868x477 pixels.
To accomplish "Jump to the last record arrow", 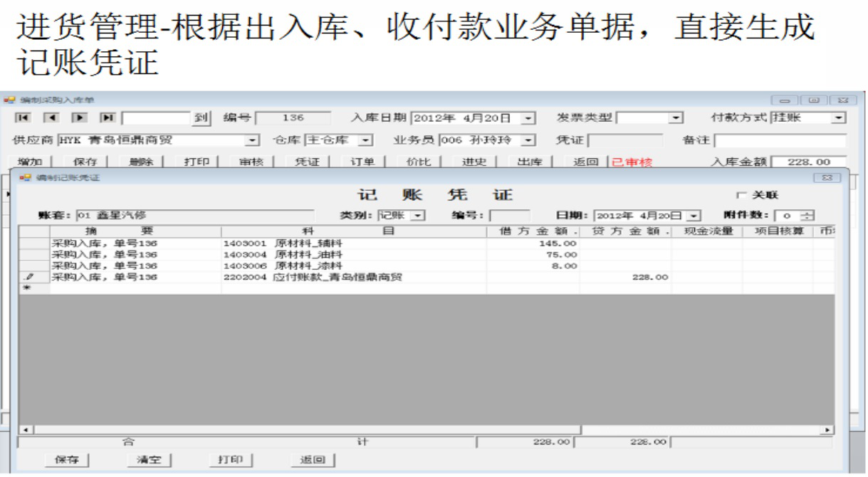I will [x=108, y=118].
